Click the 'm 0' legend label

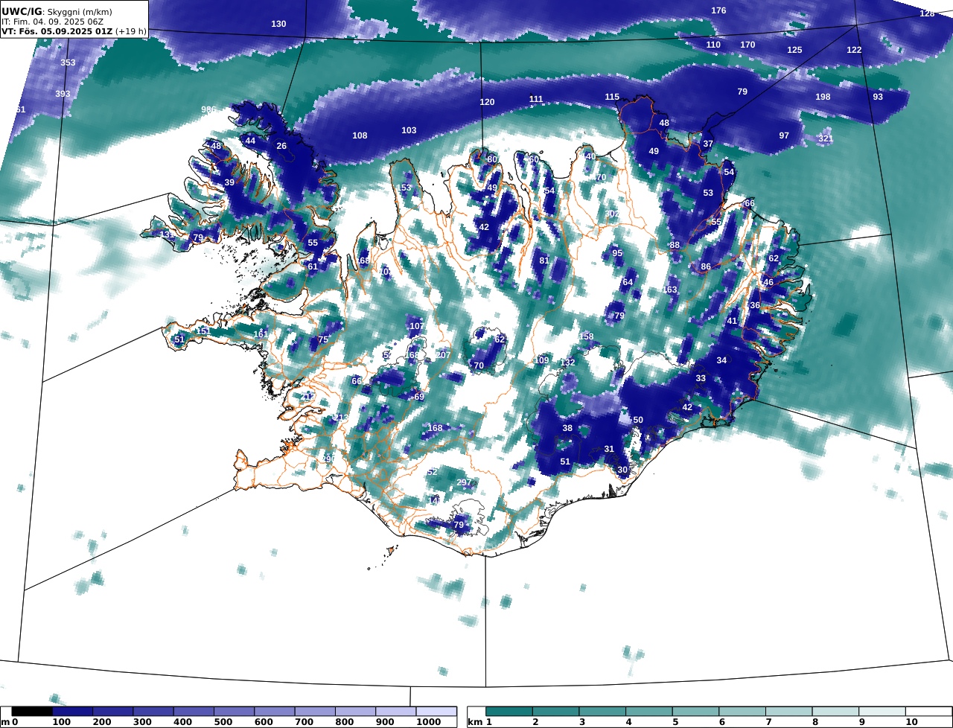[9, 722]
